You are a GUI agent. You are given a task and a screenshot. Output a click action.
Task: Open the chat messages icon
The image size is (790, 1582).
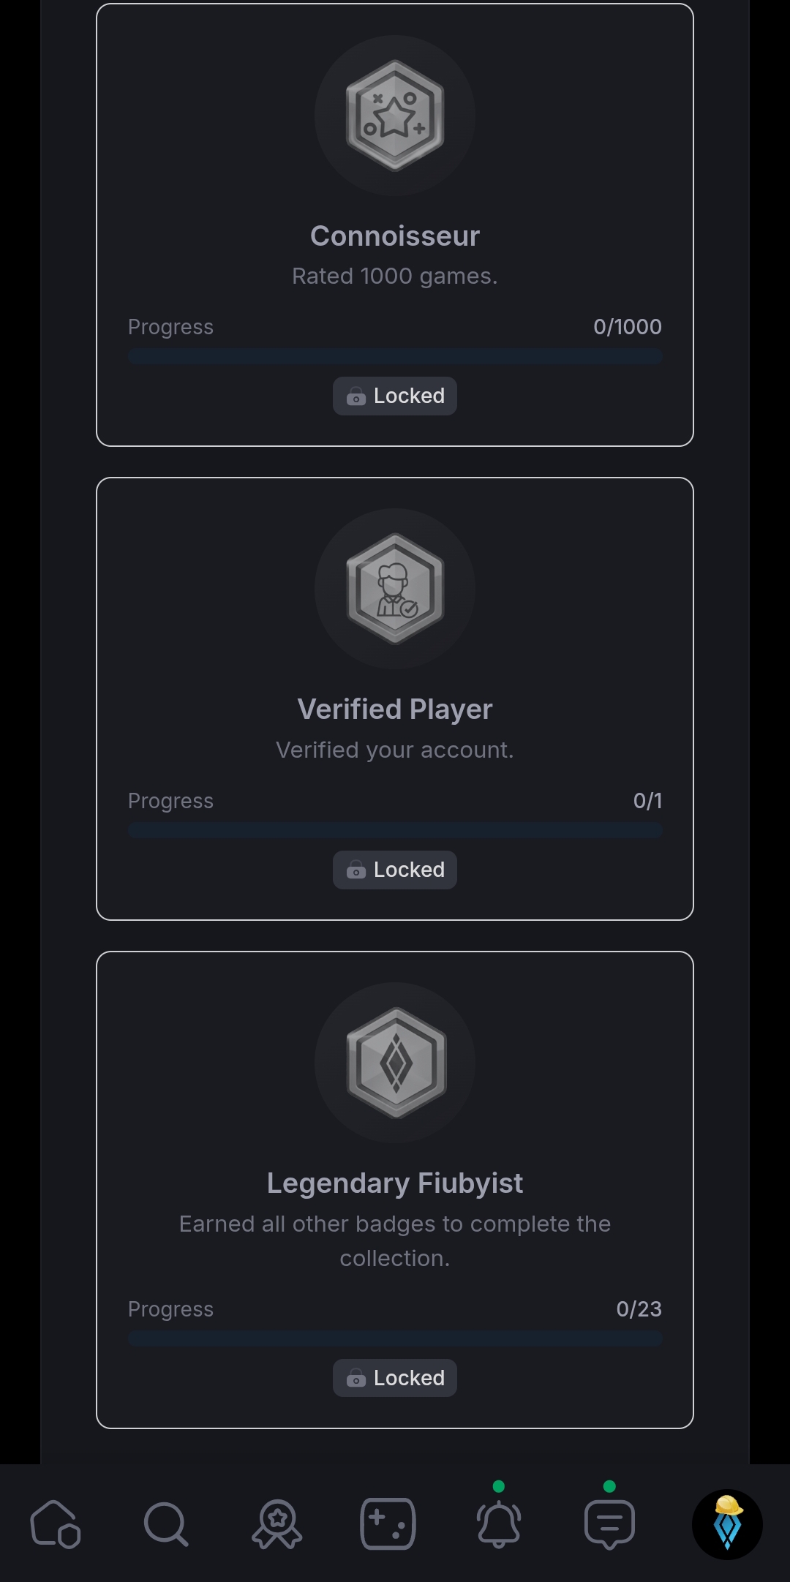[x=609, y=1524]
